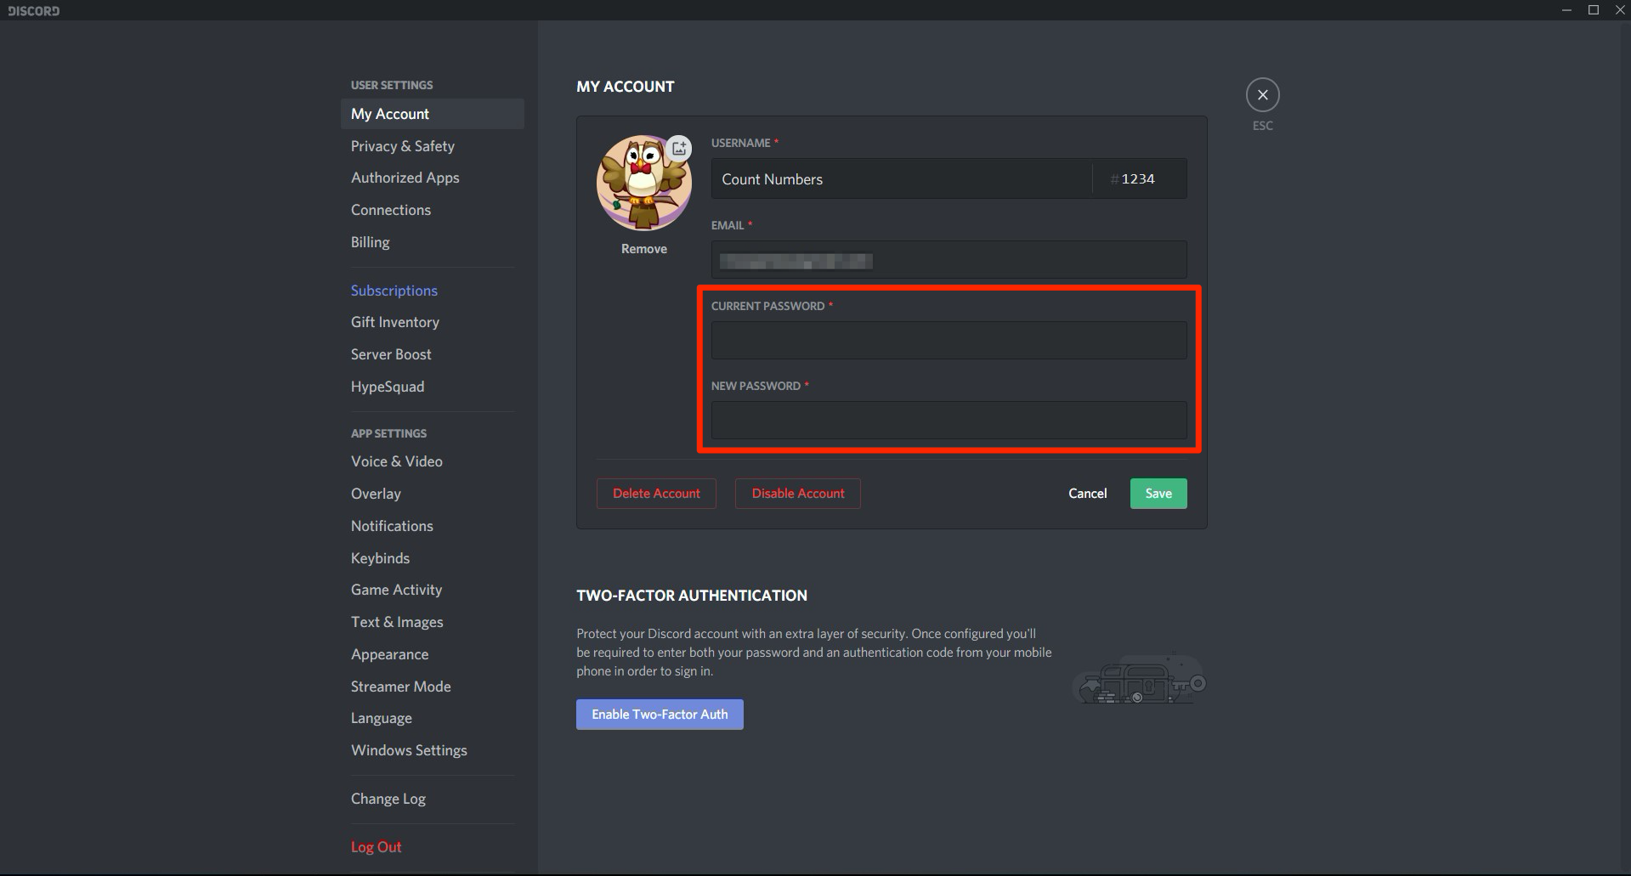Click the owl avatar picture
This screenshot has width=1631, height=876.
pos(643,183)
